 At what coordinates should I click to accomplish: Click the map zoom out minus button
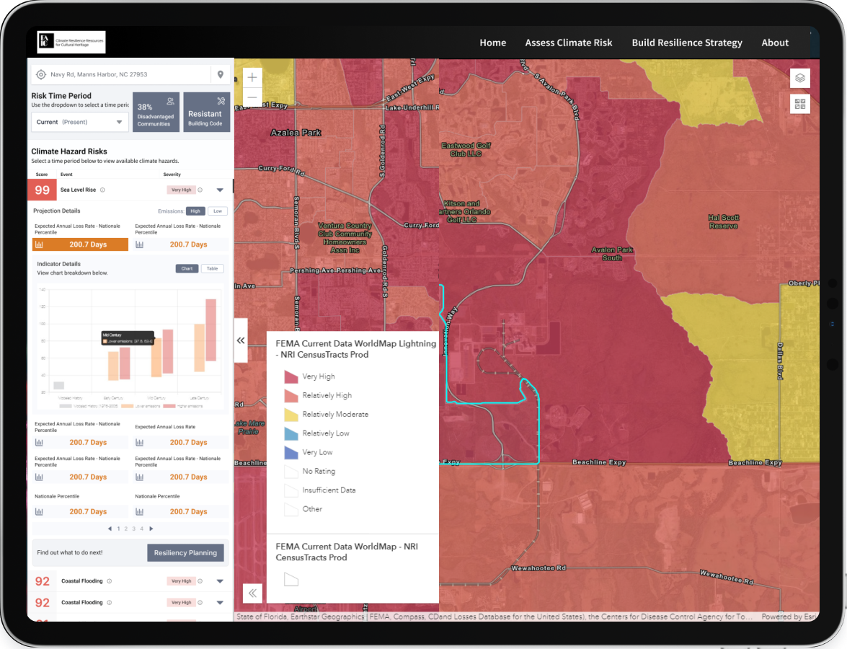pos(252,97)
